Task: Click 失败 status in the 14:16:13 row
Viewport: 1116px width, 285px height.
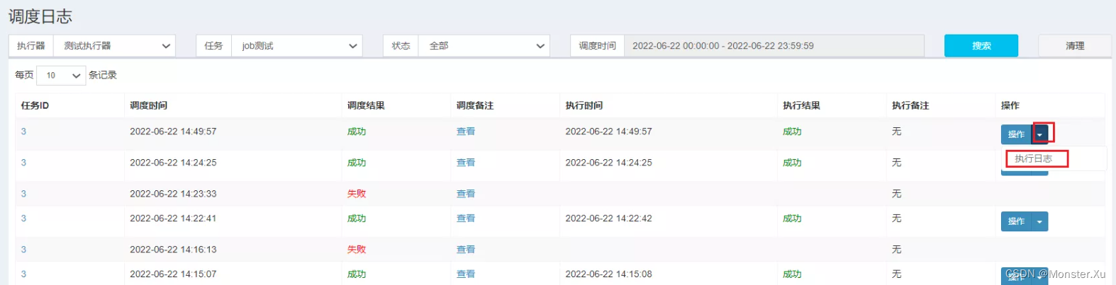Action: 357,250
